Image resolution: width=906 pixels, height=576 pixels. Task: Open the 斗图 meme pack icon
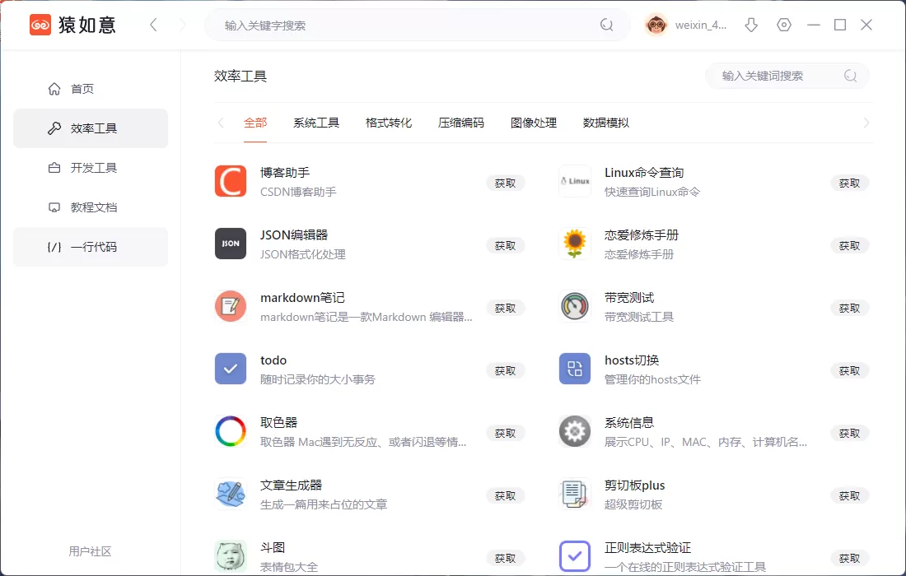pyautogui.click(x=230, y=556)
